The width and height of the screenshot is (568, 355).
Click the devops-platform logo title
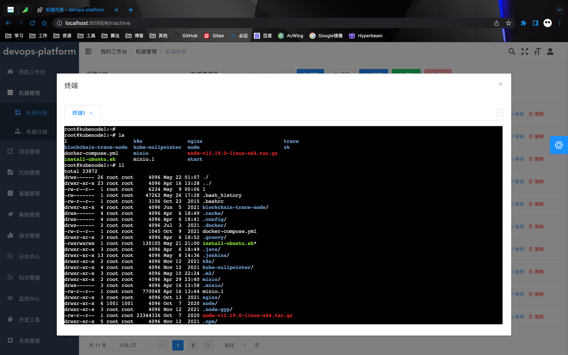(x=39, y=51)
